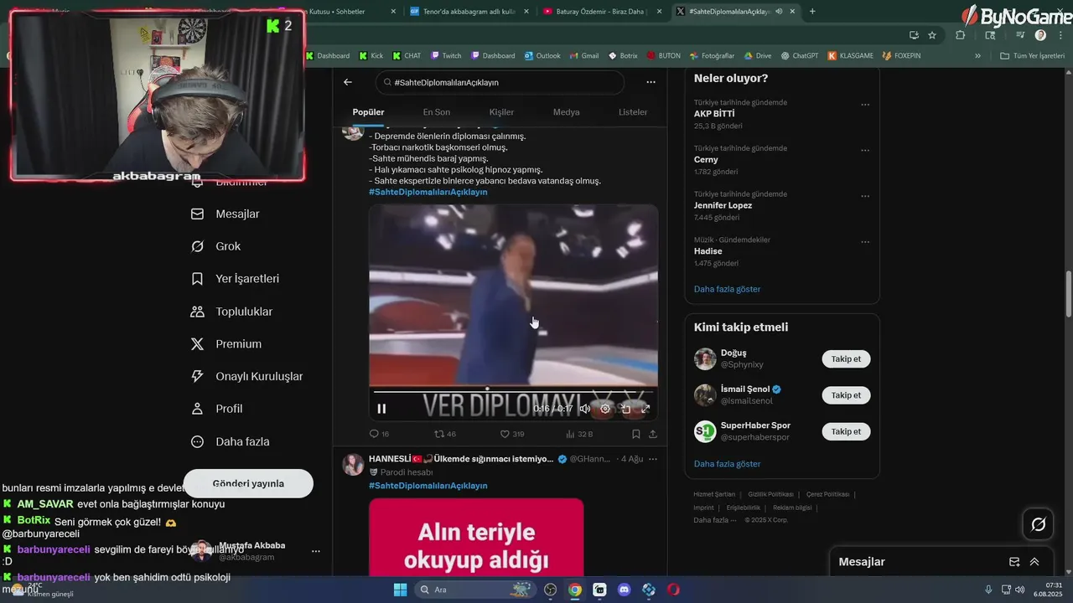1073x603 pixels.
Task: Open replies on tweet with 16 comments
Action: [379, 434]
